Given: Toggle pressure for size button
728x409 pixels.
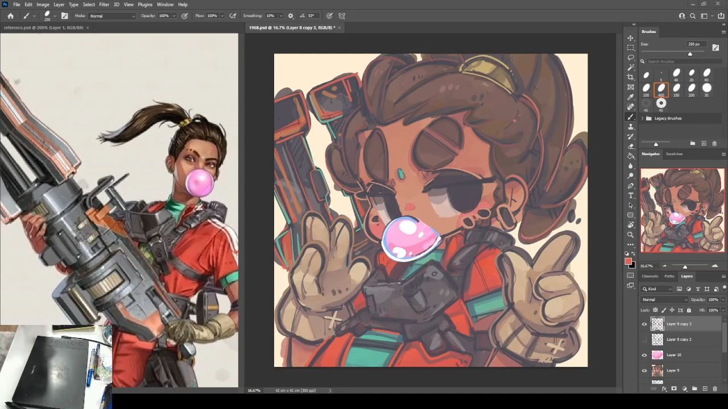Looking at the screenshot, I should click(x=329, y=16).
